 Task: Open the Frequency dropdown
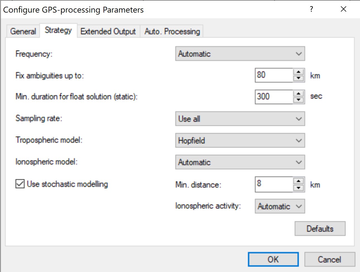pos(240,54)
